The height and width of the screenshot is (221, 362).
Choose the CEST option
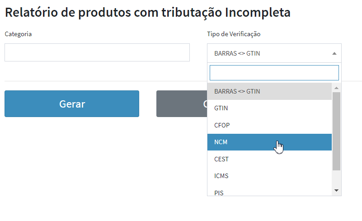click(x=269, y=159)
